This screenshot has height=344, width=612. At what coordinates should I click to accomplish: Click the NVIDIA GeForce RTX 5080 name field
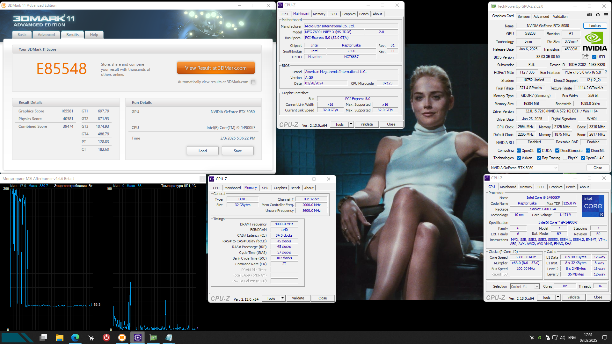[548, 26]
